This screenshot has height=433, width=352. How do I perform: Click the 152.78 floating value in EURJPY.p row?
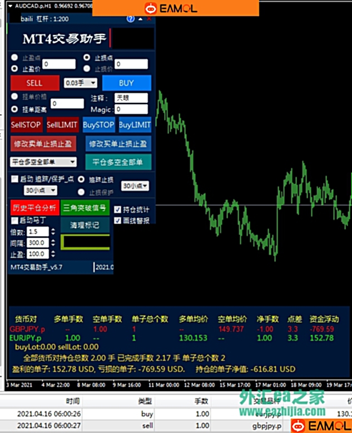[x=321, y=338]
